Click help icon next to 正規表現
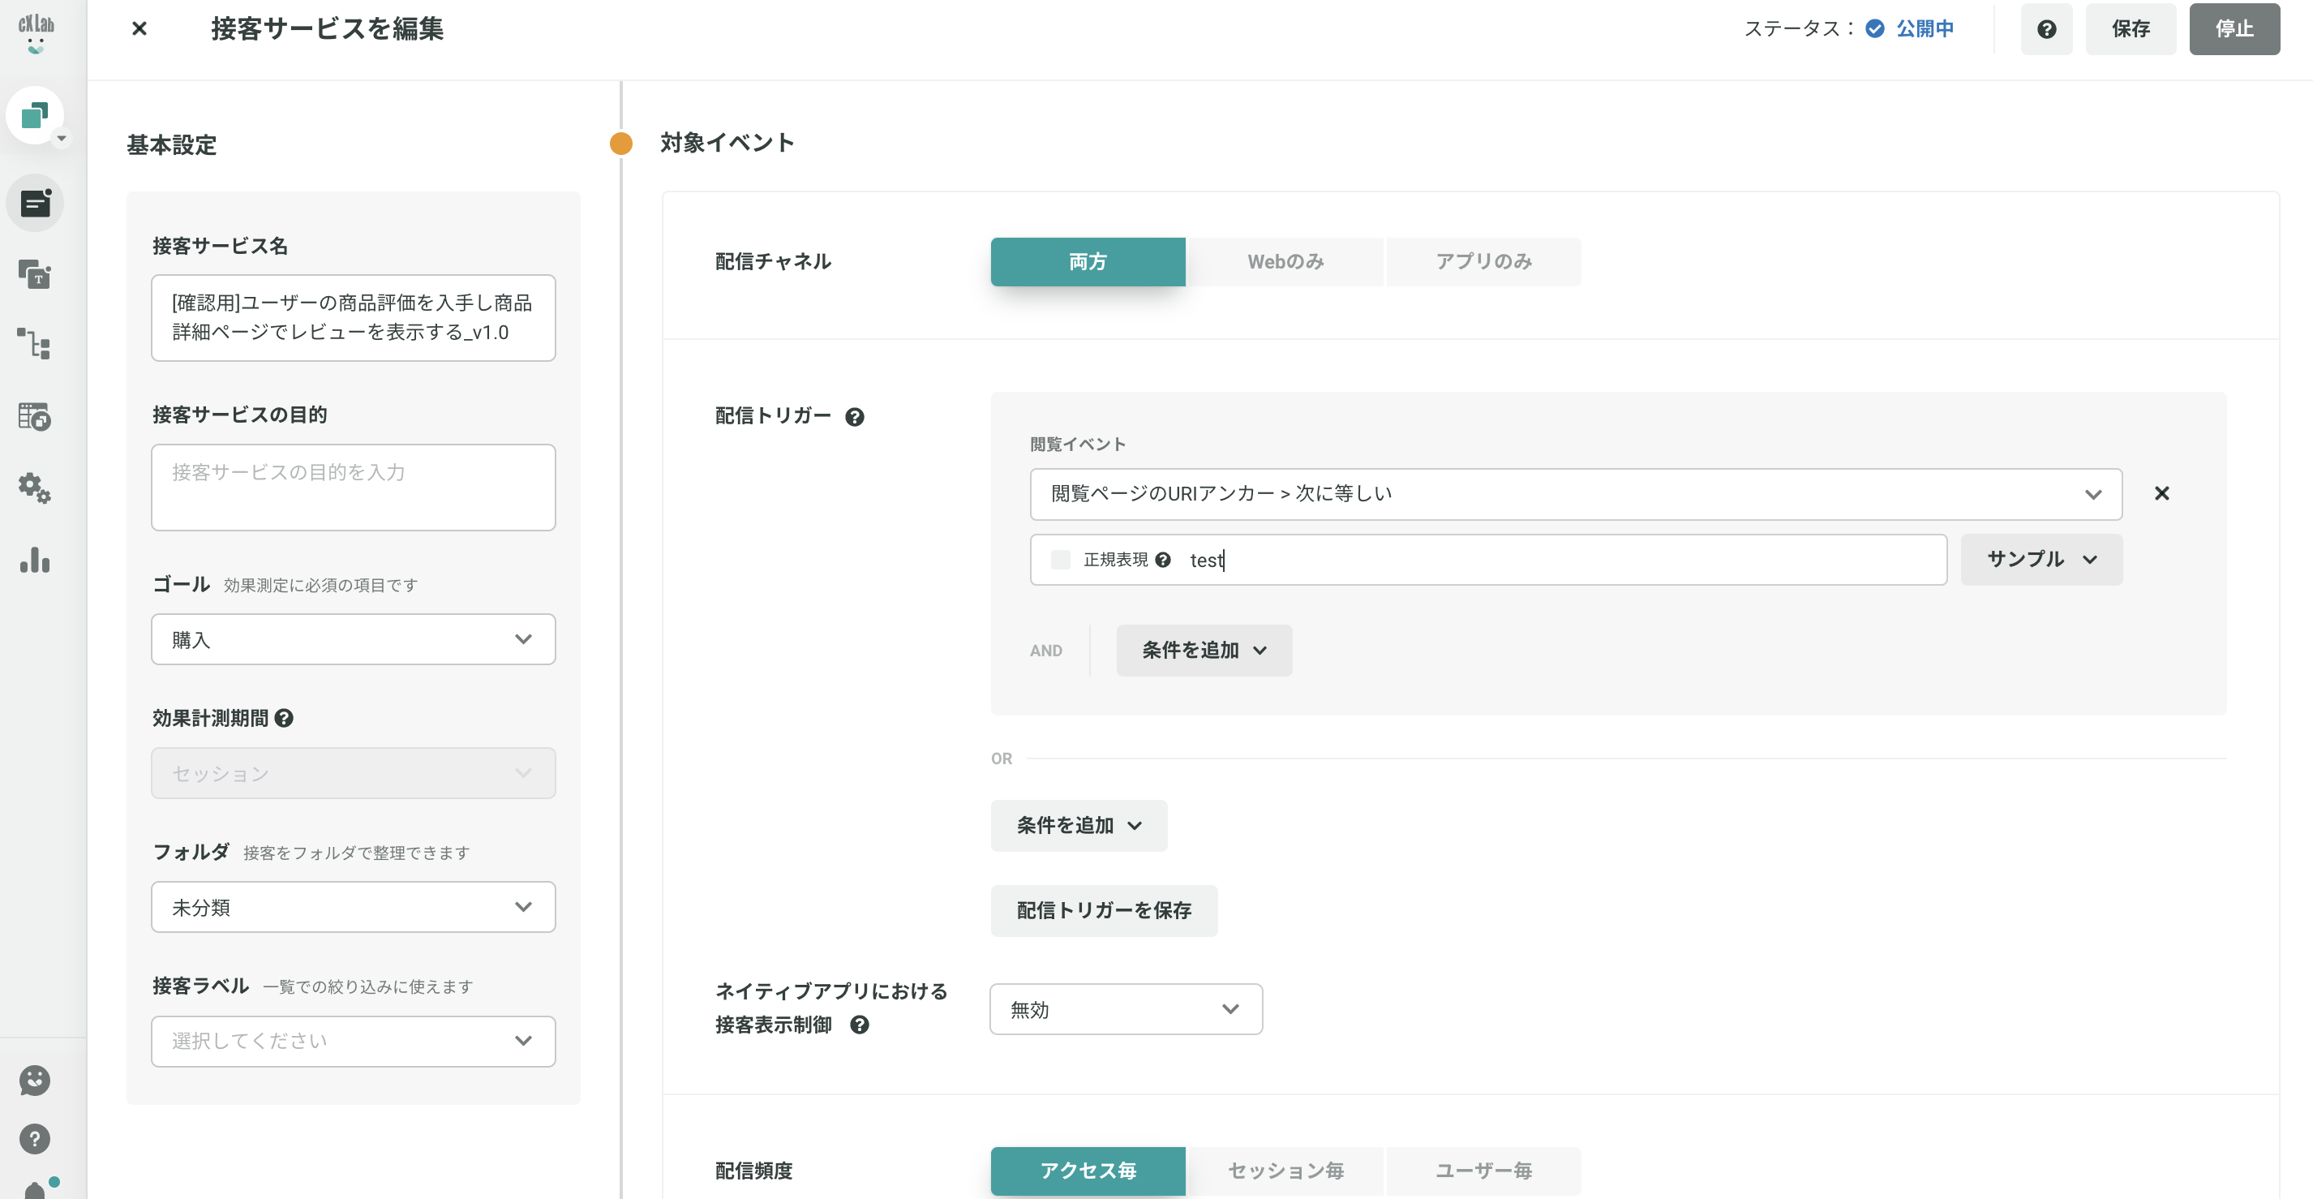The height and width of the screenshot is (1199, 2313). (1163, 560)
